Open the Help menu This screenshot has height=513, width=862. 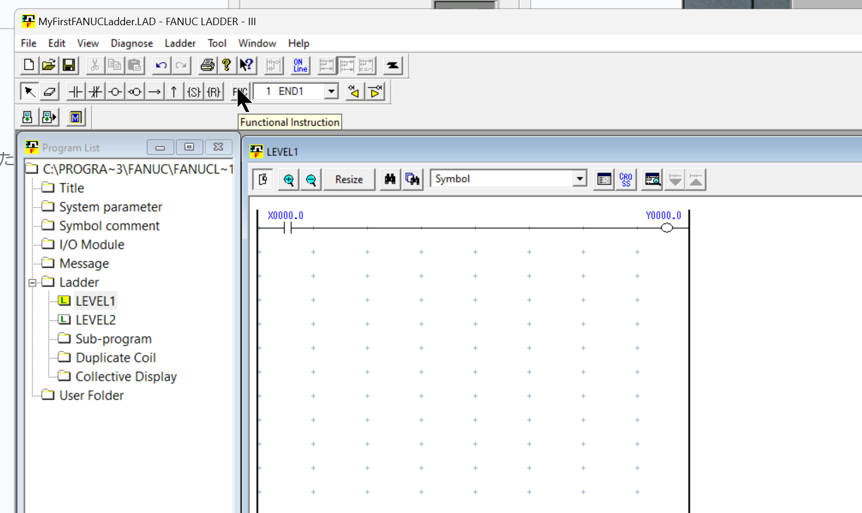[x=299, y=43]
